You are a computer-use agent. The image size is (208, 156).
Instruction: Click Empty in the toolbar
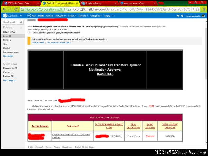pyautogui.click(x=107, y=16)
